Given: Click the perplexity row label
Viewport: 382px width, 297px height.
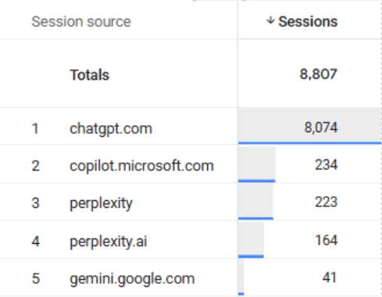Looking at the screenshot, I should [x=101, y=203].
